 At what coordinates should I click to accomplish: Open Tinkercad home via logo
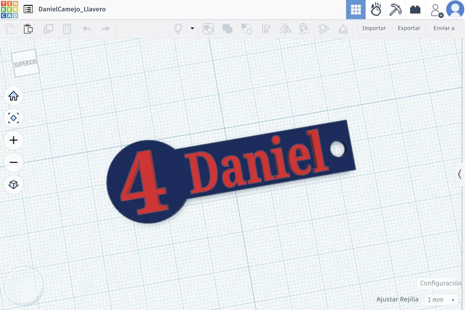(9, 9)
